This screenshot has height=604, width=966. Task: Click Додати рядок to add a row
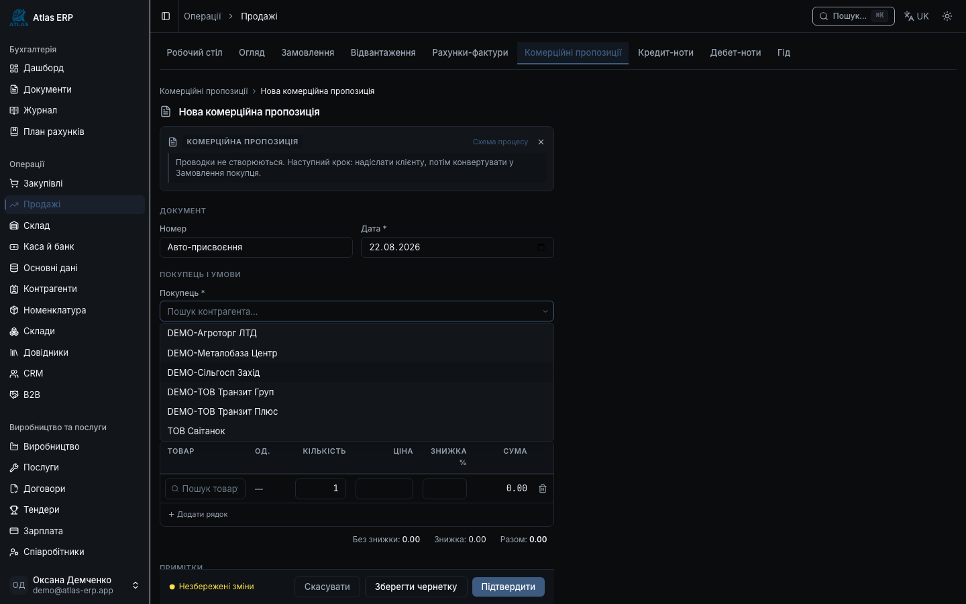[198, 515]
